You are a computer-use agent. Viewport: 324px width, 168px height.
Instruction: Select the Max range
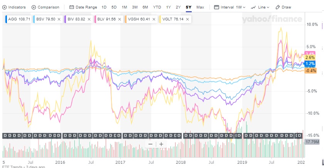(x=200, y=7)
